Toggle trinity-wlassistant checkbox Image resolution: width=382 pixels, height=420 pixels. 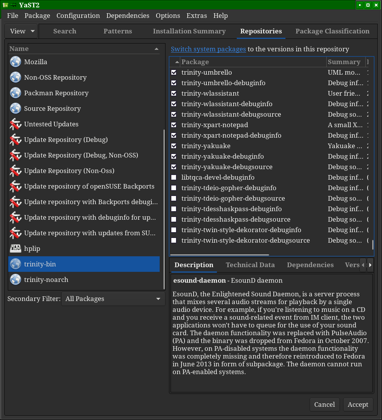tap(174, 93)
